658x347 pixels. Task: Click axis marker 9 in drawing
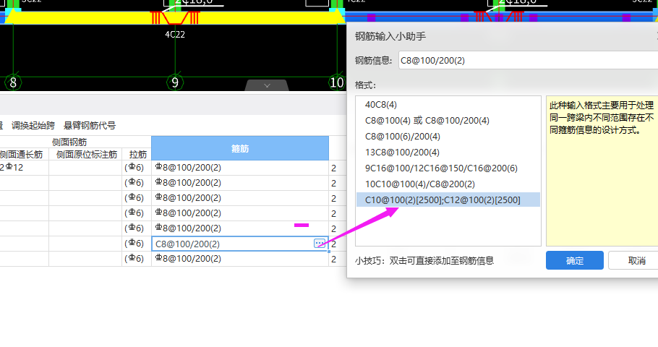pyautogui.click(x=175, y=82)
